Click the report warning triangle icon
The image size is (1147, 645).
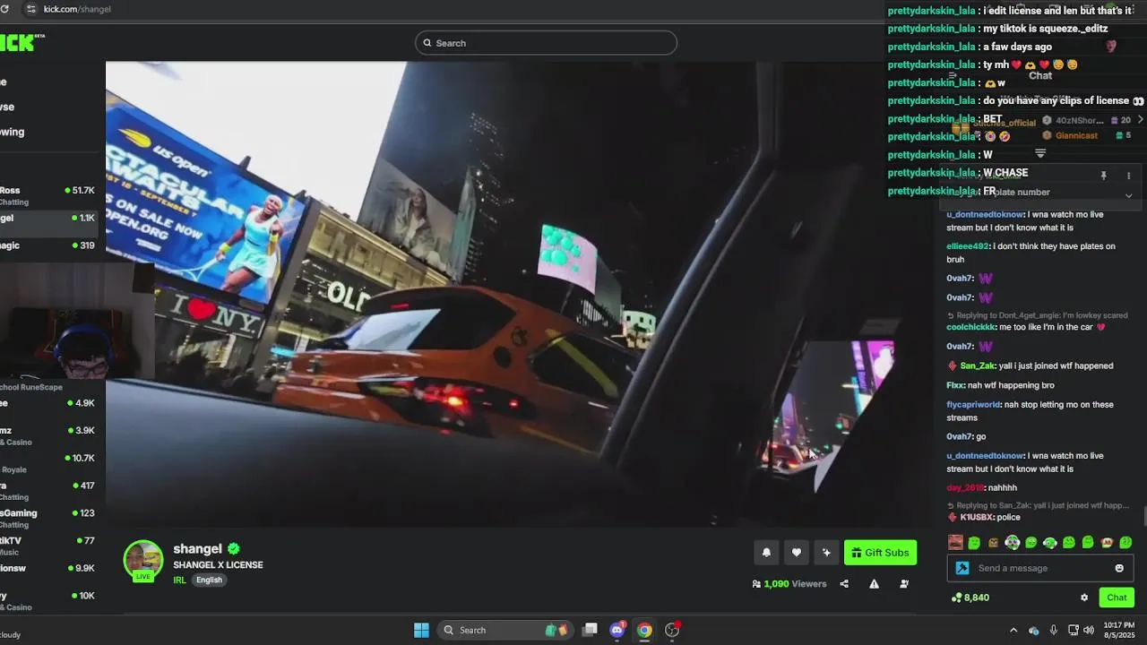click(874, 584)
